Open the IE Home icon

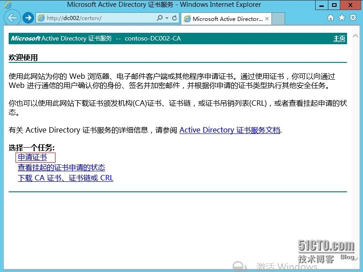(331, 18)
